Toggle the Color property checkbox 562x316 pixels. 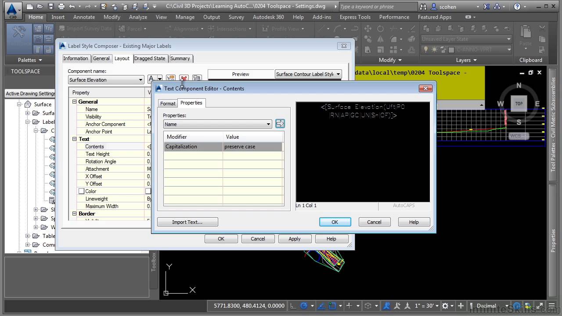click(81, 191)
